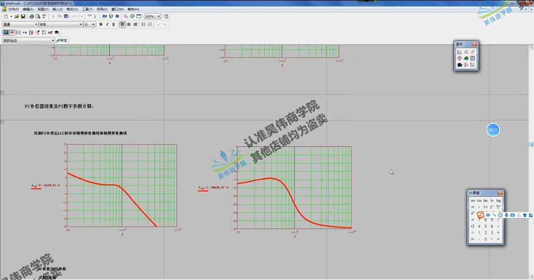
Task: Open the 工具(T) Tools menu
Action: pos(87,9)
